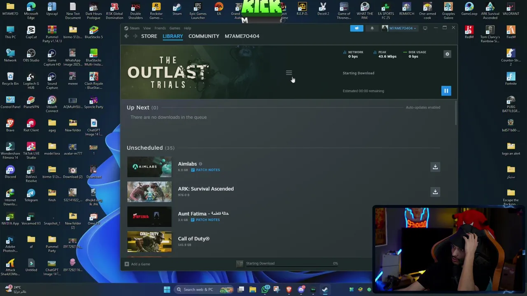The image size is (527, 296).
Task: Open the Windows Start menu
Action: tap(167, 289)
